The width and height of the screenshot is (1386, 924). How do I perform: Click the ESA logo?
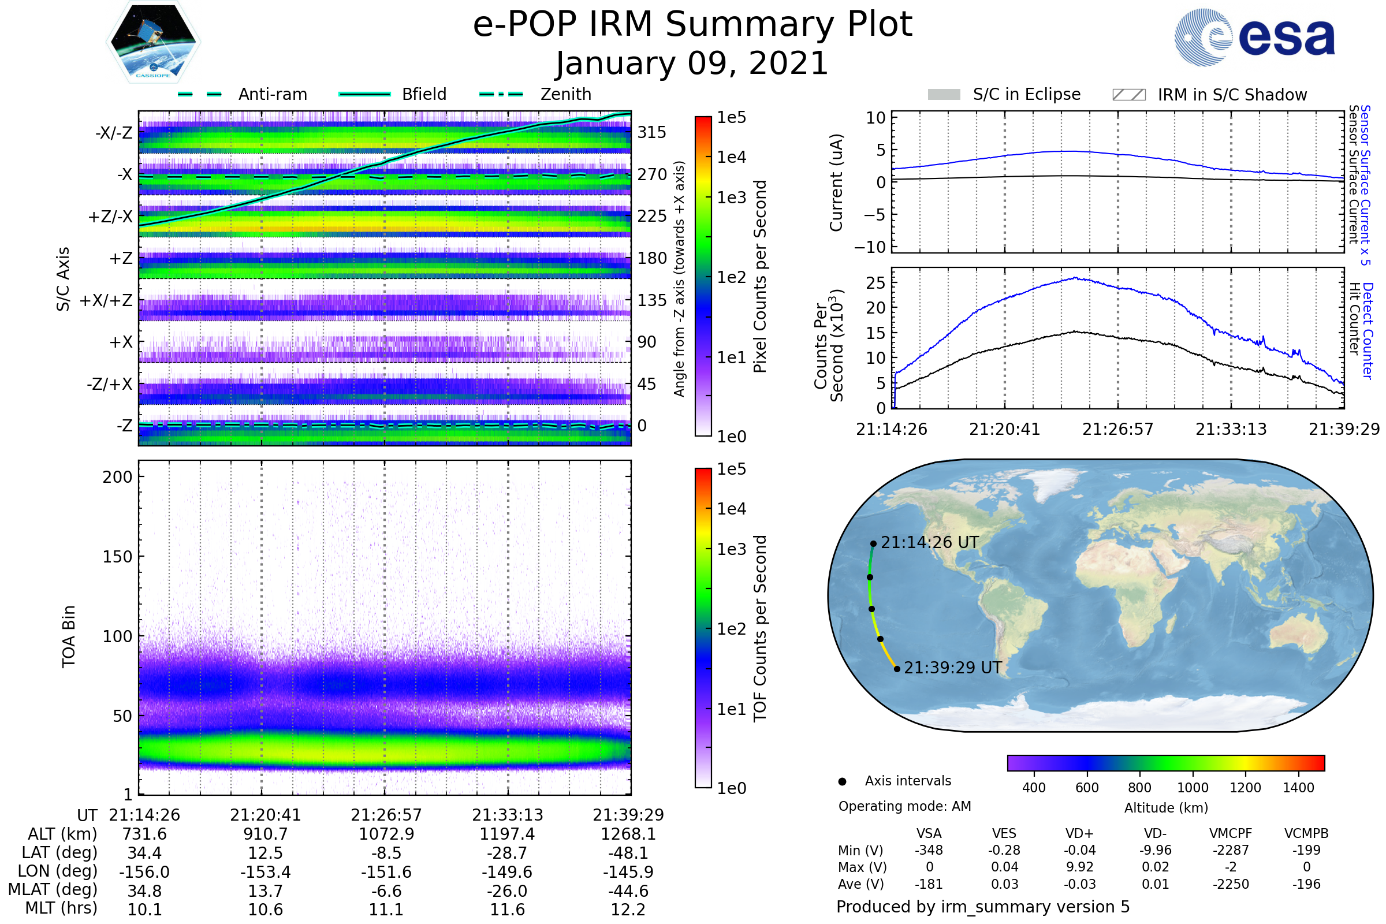1254,37
